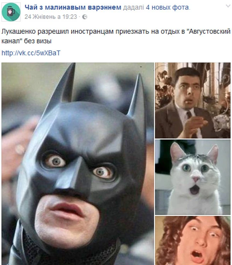Click the word 'Лукашенко' in post text

point(19,31)
